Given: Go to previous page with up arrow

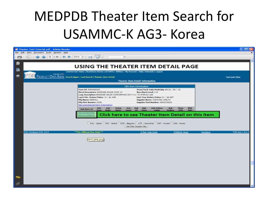Looking at the screenshot, I should click(38, 57).
